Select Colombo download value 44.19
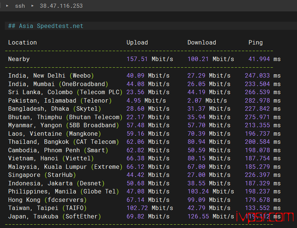The image size is (297, 228). click(x=196, y=92)
